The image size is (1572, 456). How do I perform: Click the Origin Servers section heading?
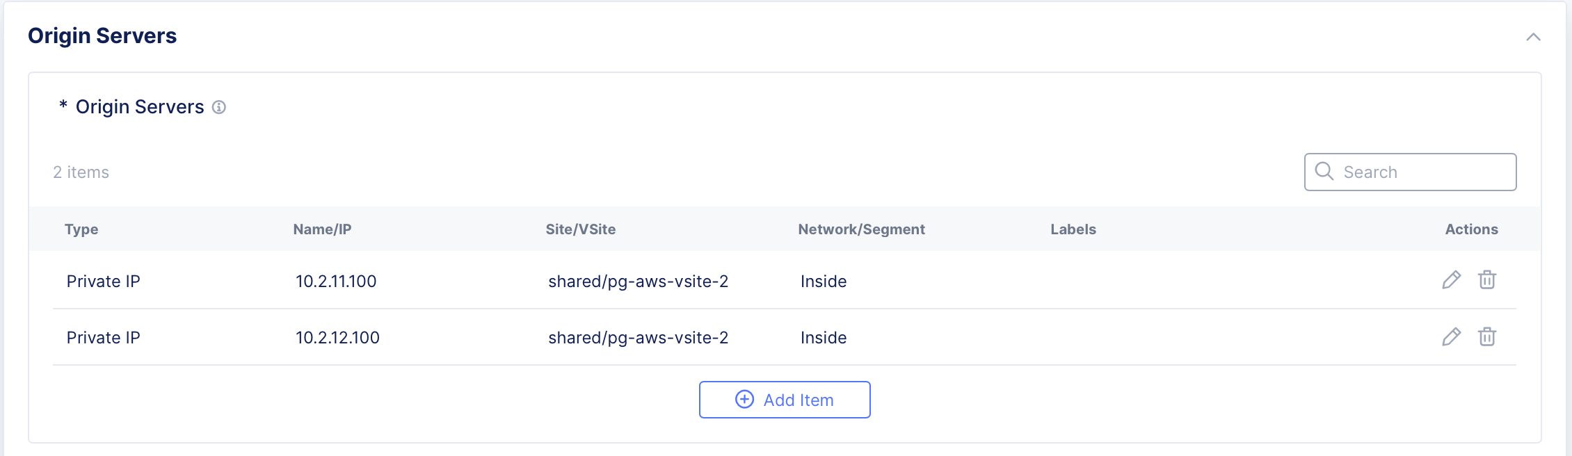(102, 36)
